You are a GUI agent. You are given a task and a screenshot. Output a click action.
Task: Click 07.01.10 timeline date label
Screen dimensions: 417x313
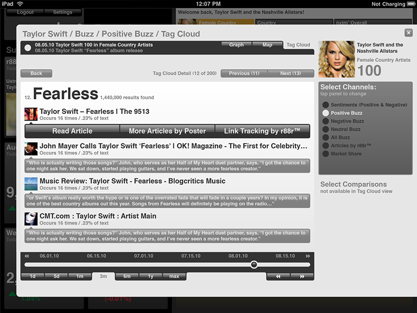pyautogui.click(x=144, y=256)
